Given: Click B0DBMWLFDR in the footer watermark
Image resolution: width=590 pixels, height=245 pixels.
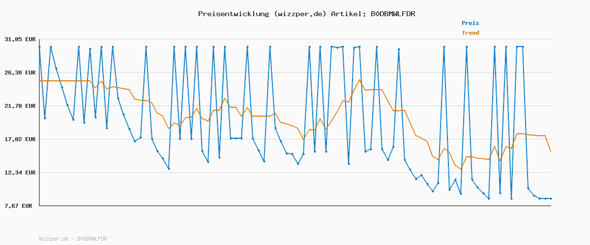Looking at the screenshot, I should pyautogui.click(x=92, y=239).
